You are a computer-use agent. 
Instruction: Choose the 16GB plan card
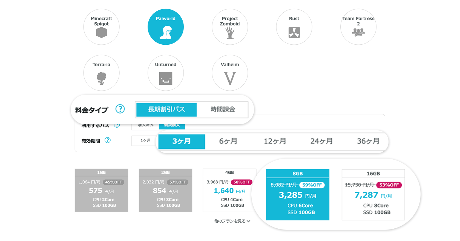click(x=373, y=195)
